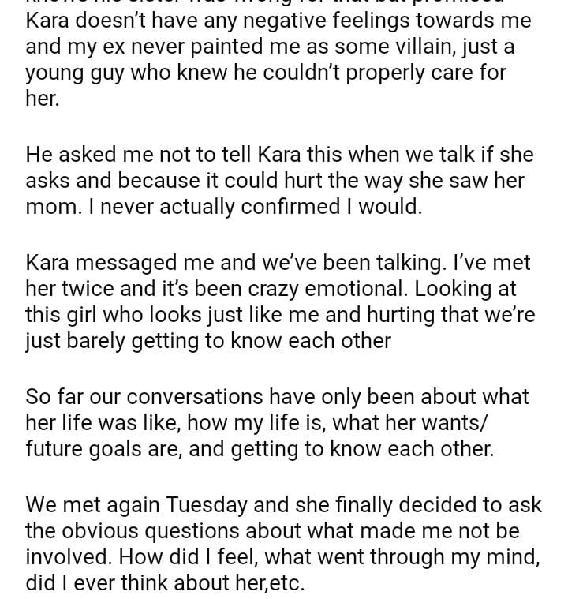Click the word "involved" in the last paragraph
The height and width of the screenshot is (599, 568).
[68, 558]
